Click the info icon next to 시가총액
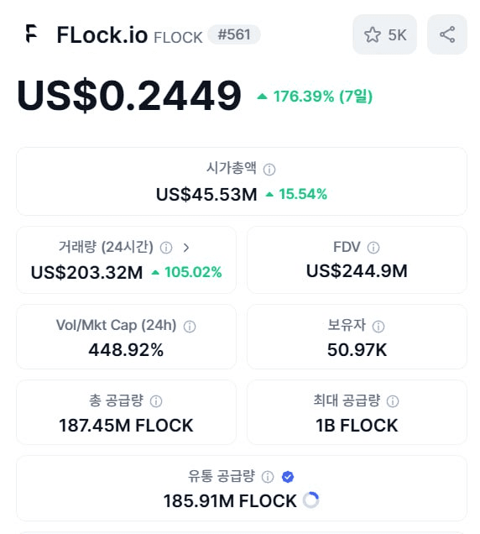This screenshot has height=534, width=480. (x=269, y=170)
